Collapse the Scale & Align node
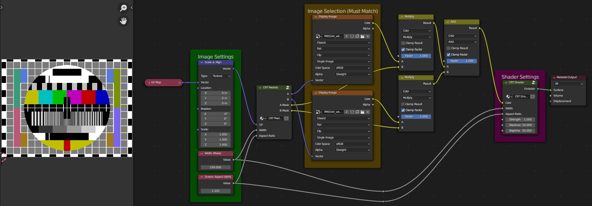Image resolution: width=592 pixels, height=206 pixels. coord(202,62)
